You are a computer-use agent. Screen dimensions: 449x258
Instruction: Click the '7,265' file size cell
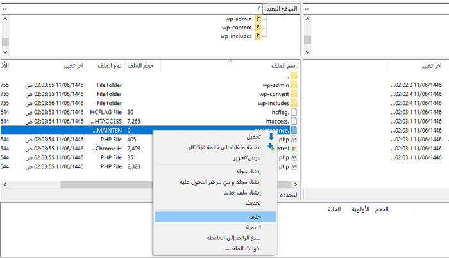(x=133, y=122)
